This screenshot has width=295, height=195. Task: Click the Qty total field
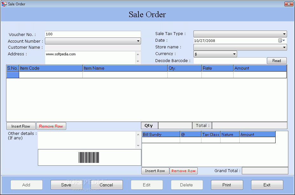point(175,126)
